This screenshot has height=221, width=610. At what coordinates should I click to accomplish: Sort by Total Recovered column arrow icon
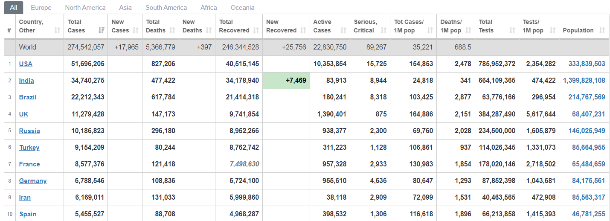click(x=256, y=30)
